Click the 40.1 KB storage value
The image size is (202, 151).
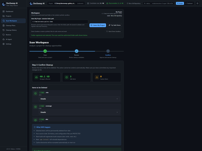coord(45,76)
